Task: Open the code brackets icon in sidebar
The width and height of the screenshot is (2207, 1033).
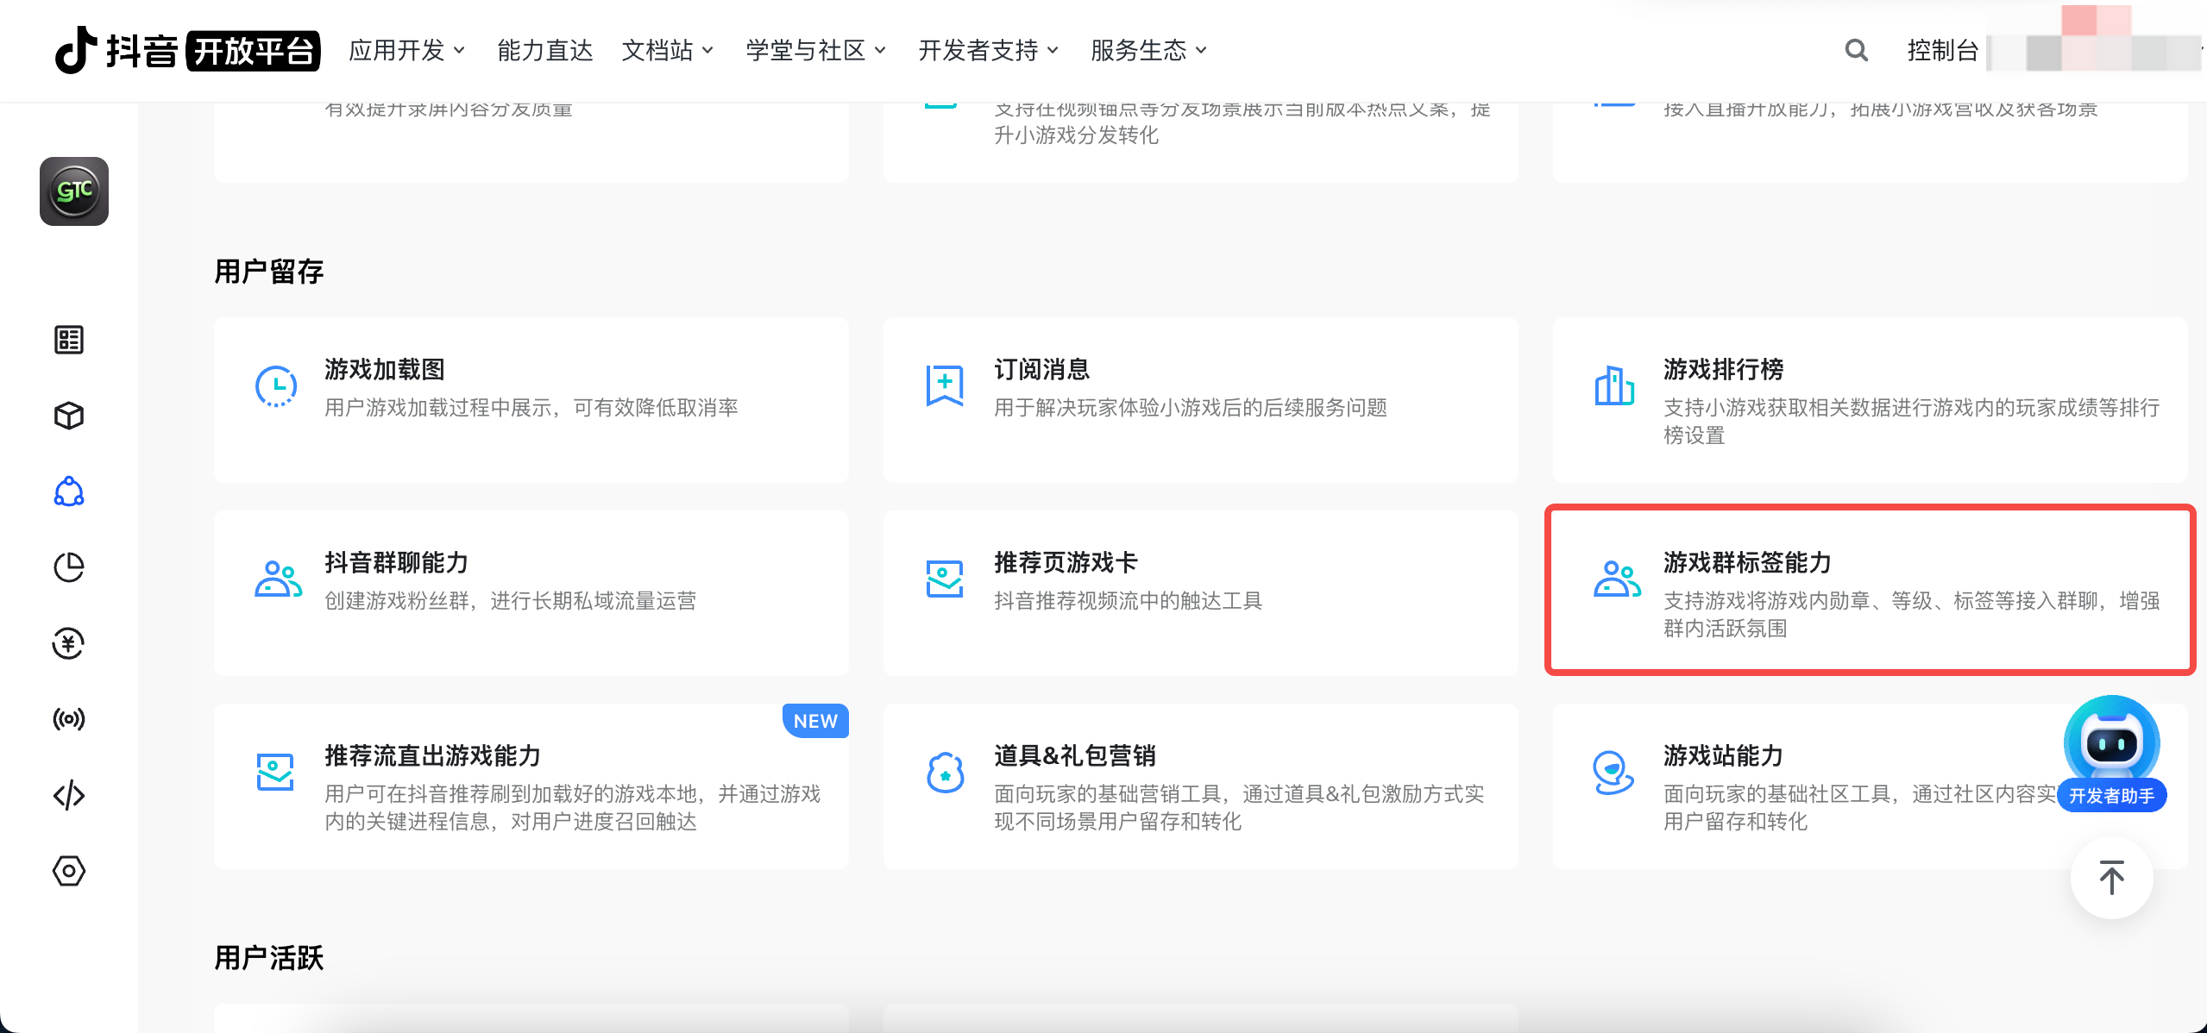Action: pos(69,795)
